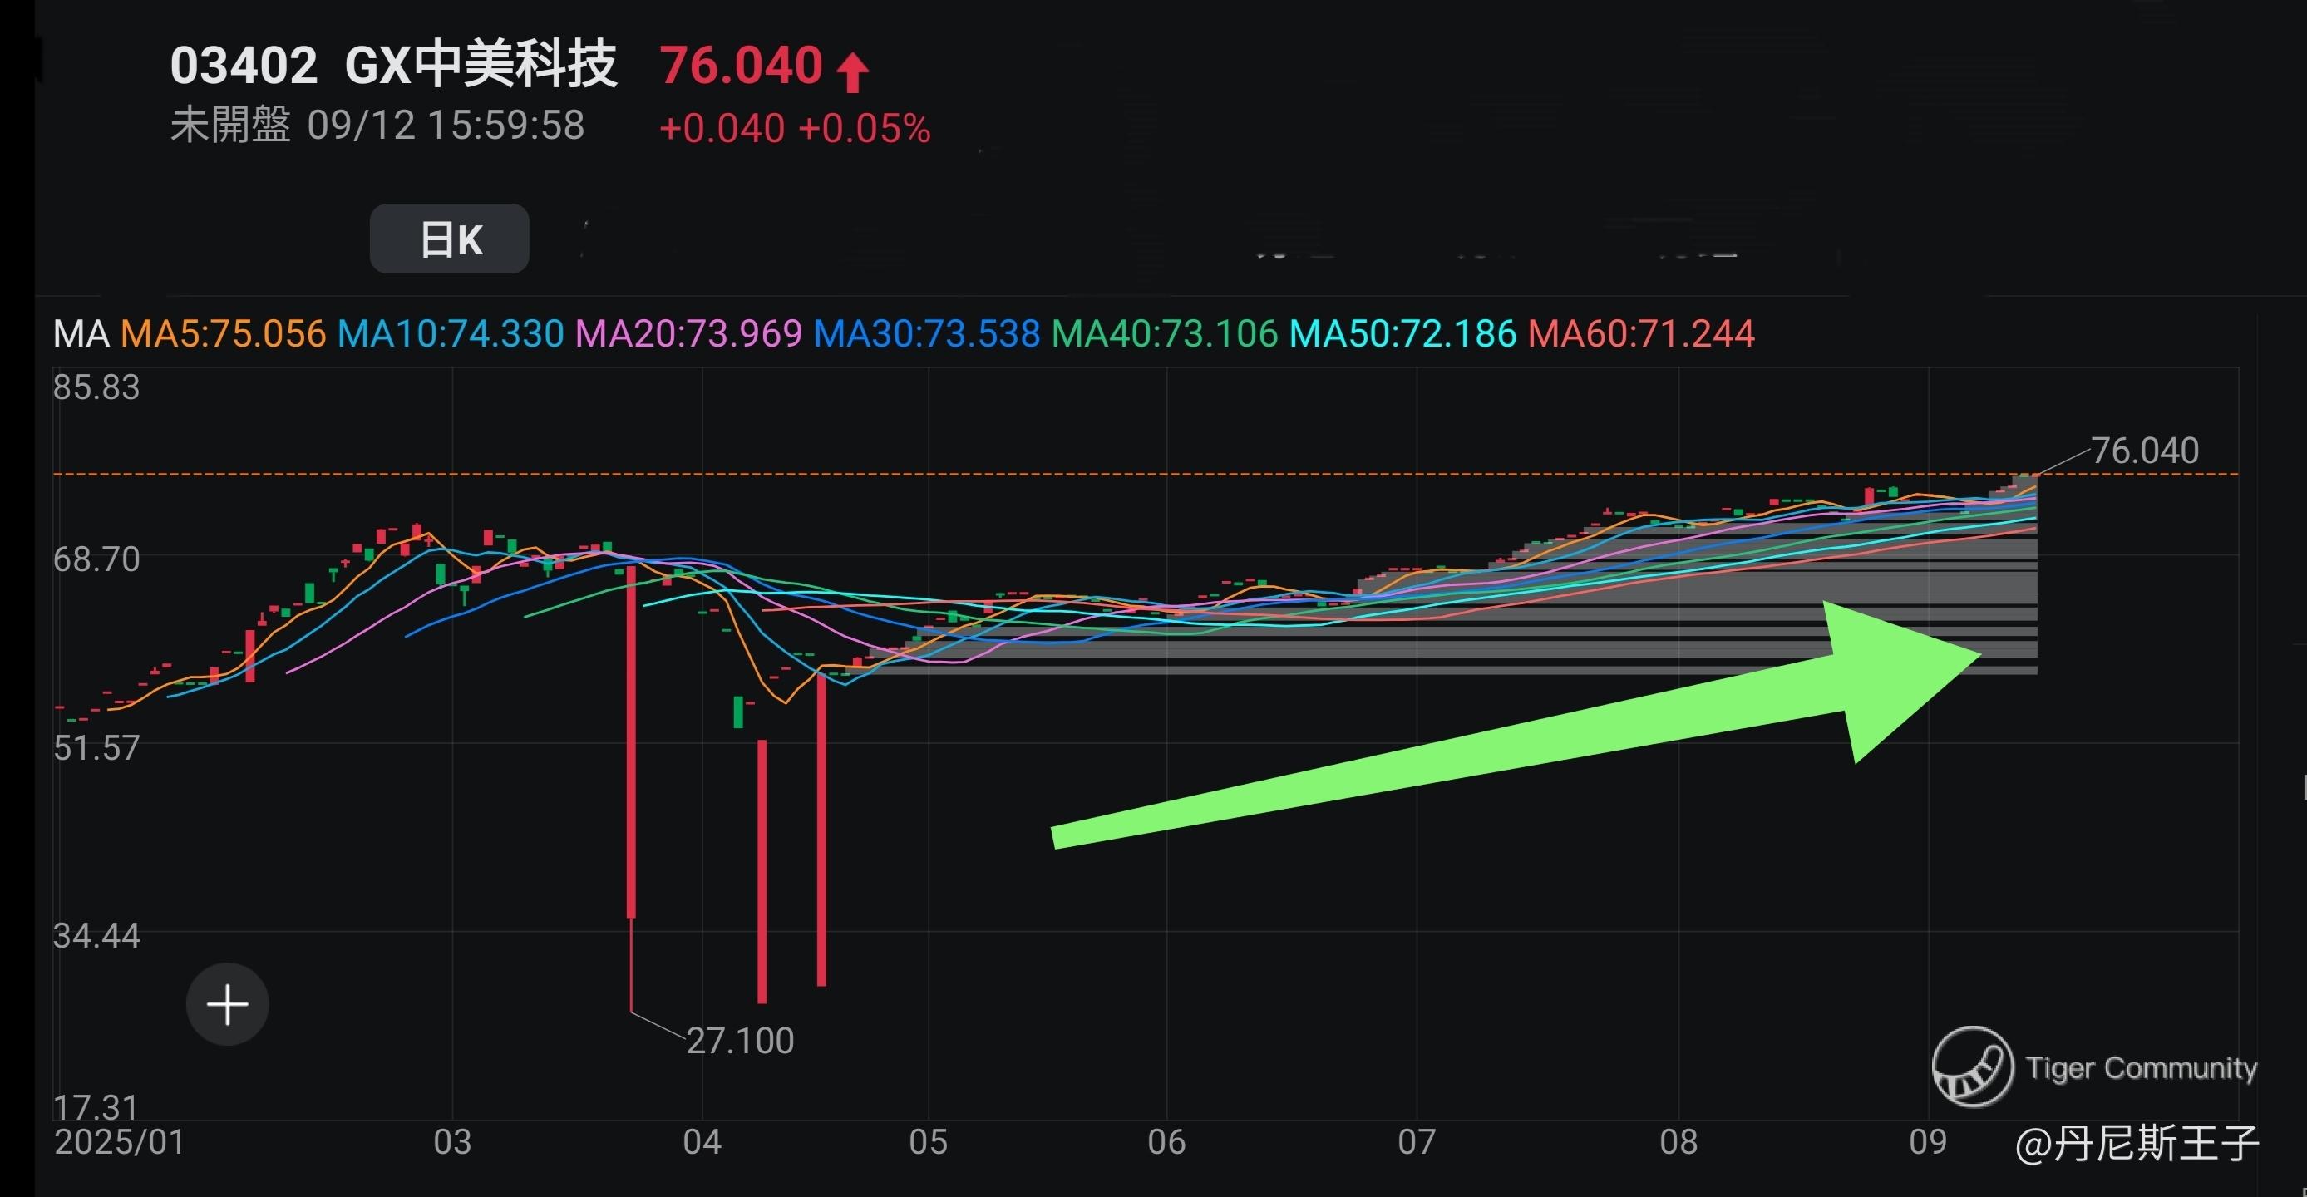Click the @丹尼斯王子 author watermark
This screenshot has width=2307, height=1197.
click(x=2137, y=1144)
